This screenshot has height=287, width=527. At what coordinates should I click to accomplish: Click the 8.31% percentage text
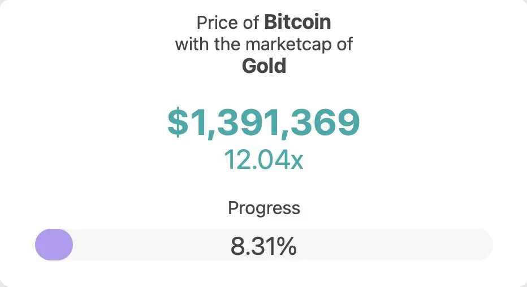pos(263,246)
